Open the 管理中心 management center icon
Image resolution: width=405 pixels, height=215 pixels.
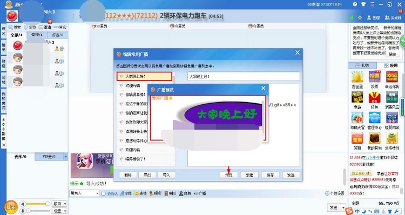tap(375, 118)
